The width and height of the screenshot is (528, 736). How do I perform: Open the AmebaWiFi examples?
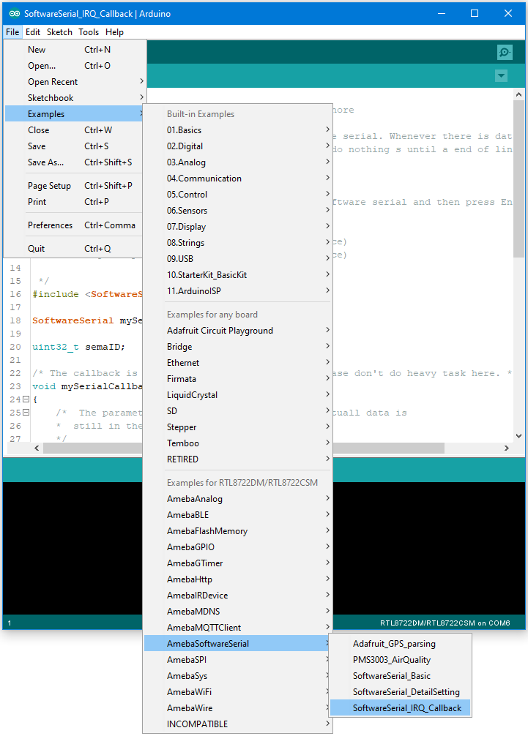(x=238, y=692)
